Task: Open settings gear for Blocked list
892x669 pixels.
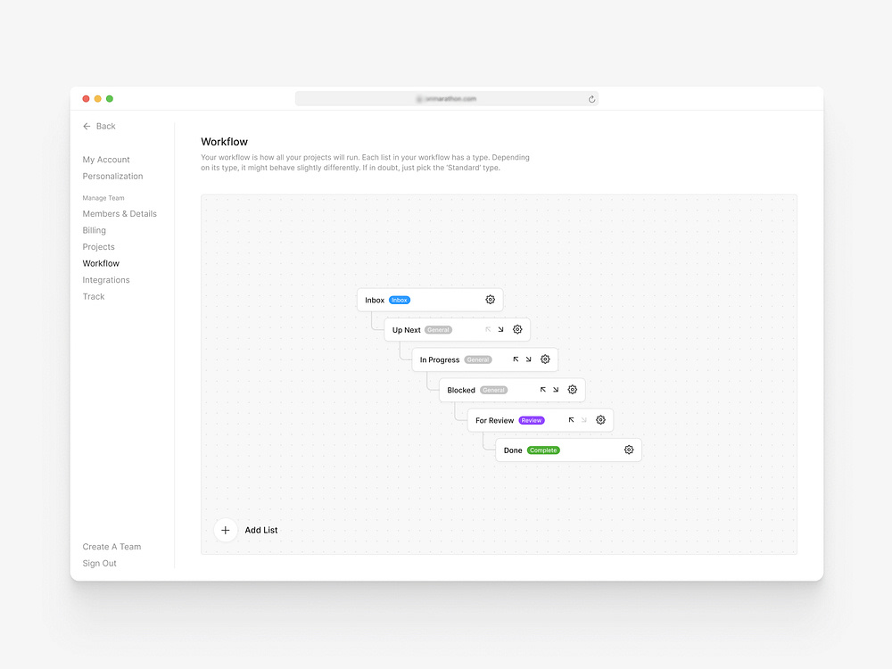Action: point(573,390)
